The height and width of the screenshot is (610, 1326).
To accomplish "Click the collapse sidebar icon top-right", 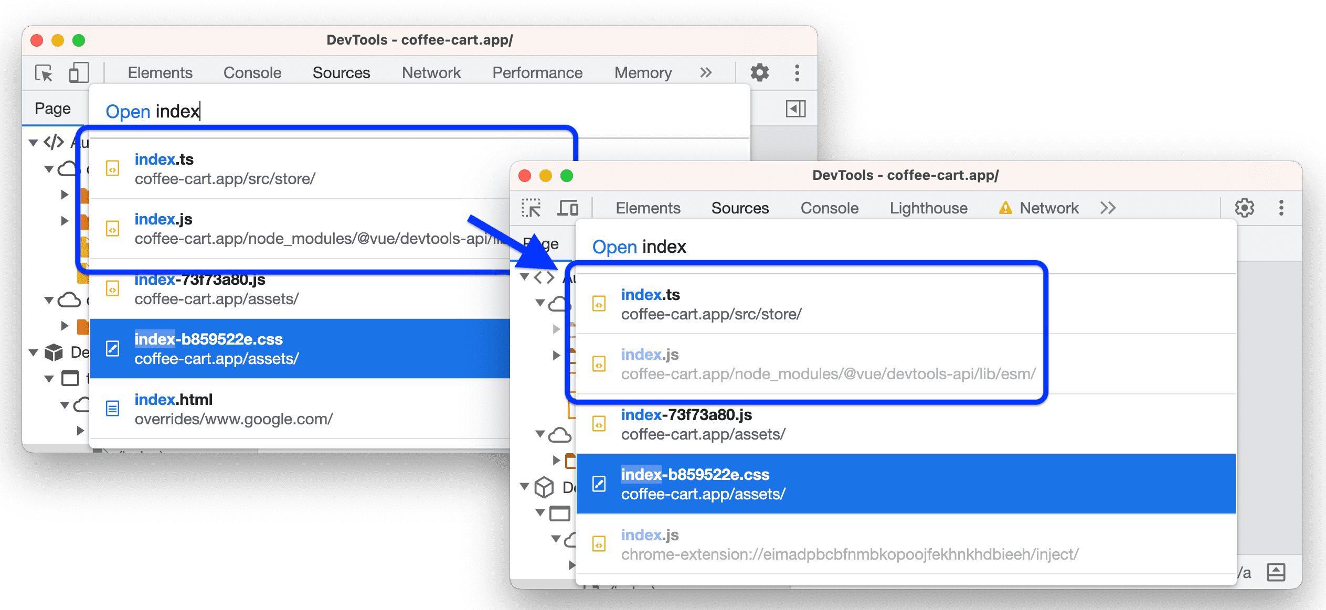I will (x=795, y=108).
